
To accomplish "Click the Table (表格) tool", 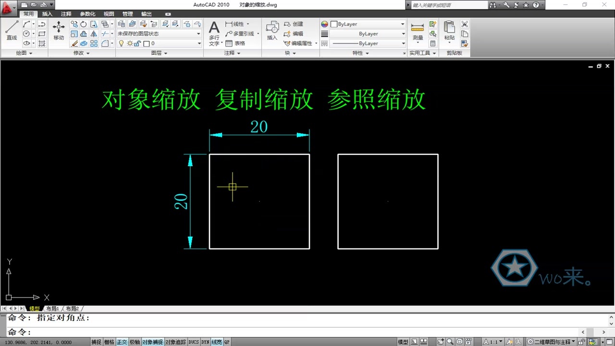I will [x=235, y=43].
